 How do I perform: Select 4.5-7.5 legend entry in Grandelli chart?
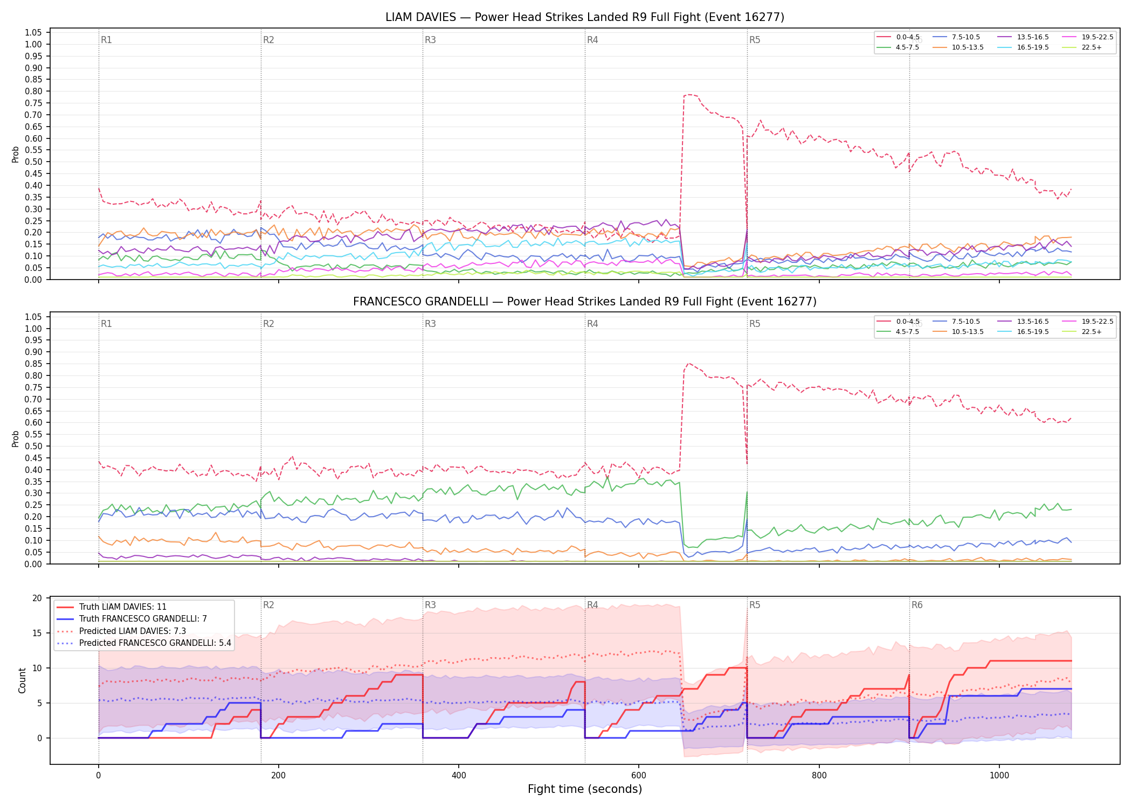coord(898,332)
